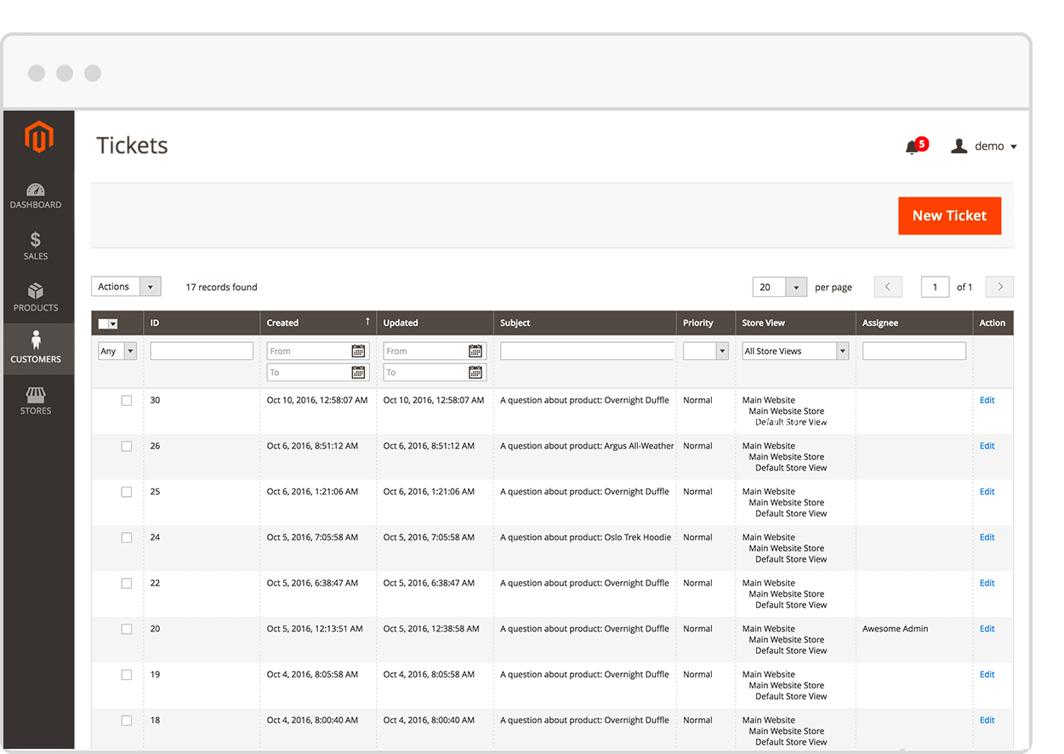Image resolution: width=1064 pixels, height=754 pixels.
Task: Open the Priority filter dropdown
Action: click(x=706, y=351)
